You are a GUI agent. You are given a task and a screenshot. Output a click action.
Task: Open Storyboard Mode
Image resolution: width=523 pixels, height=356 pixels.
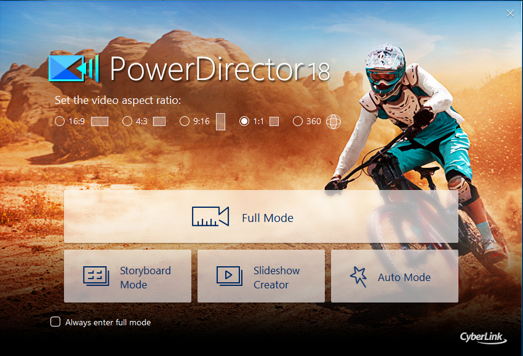click(x=127, y=275)
